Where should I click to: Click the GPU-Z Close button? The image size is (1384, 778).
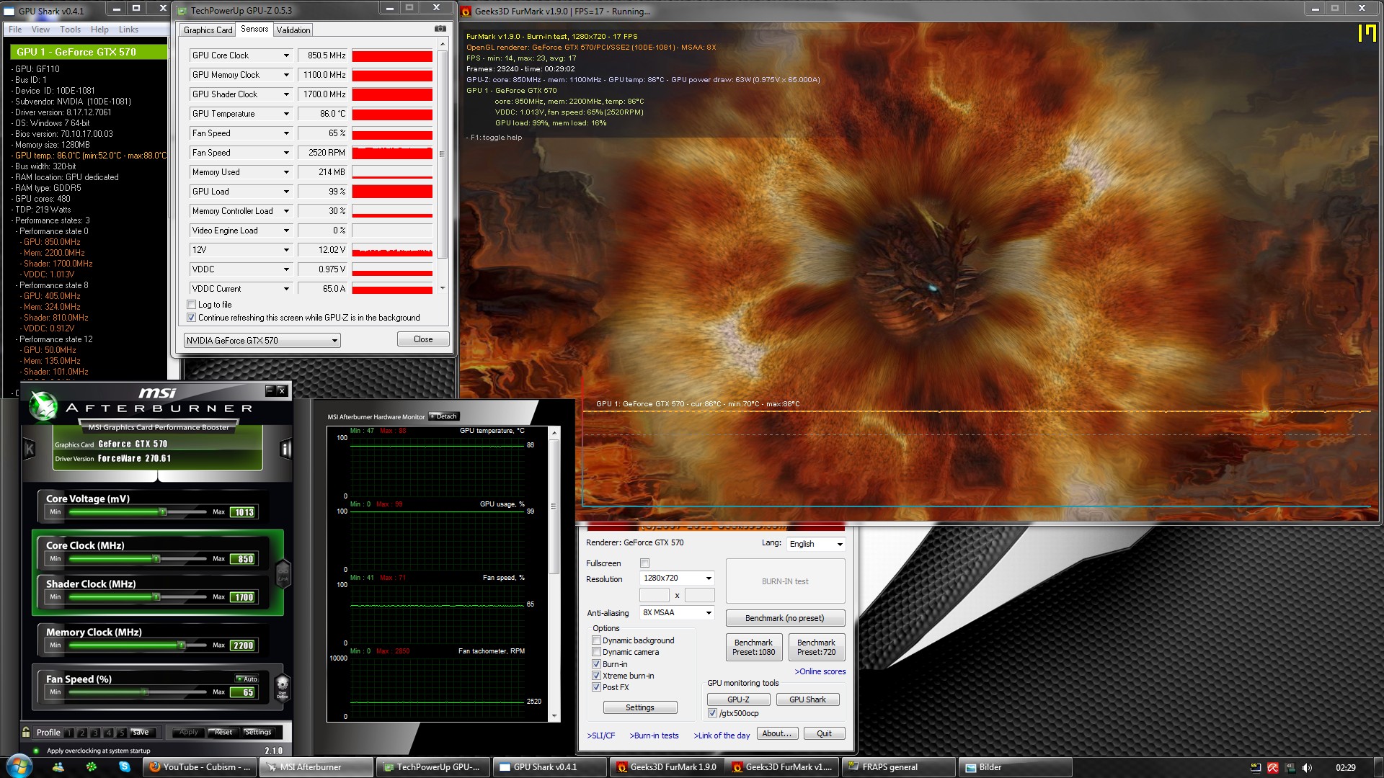click(423, 339)
